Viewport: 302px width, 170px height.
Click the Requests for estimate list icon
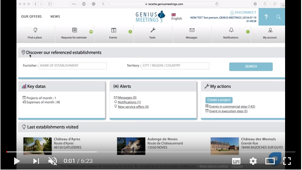pyautogui.click(x=75, y=30)
